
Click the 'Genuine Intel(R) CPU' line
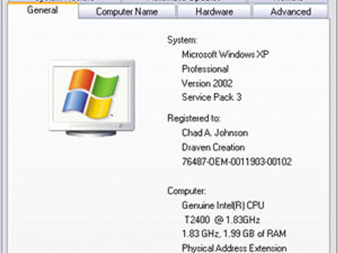tap(223, 205)
